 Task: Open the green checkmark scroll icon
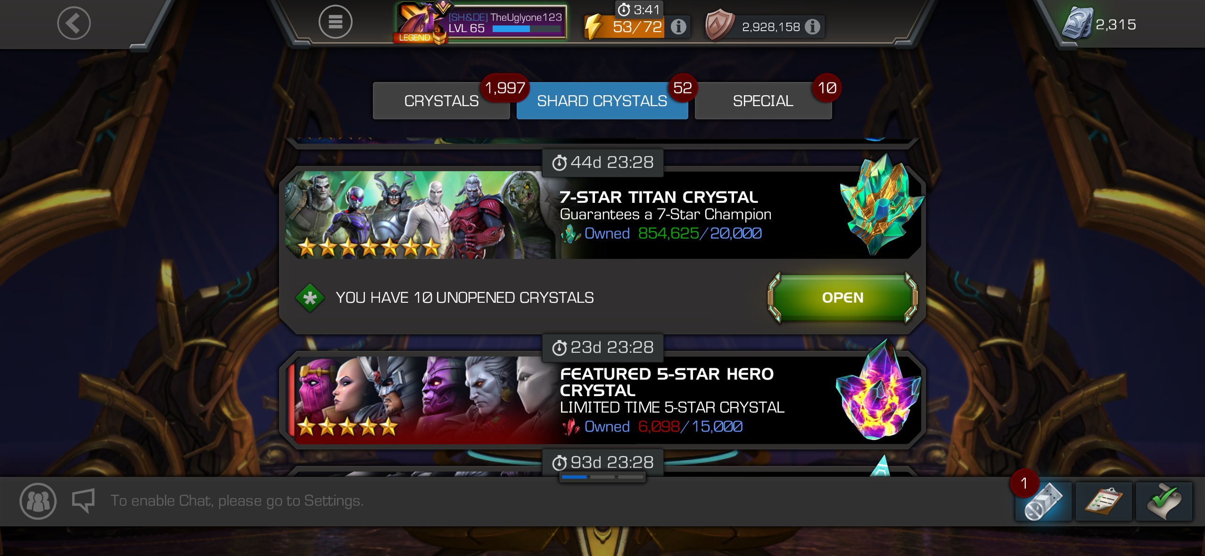coord(1164,501)
